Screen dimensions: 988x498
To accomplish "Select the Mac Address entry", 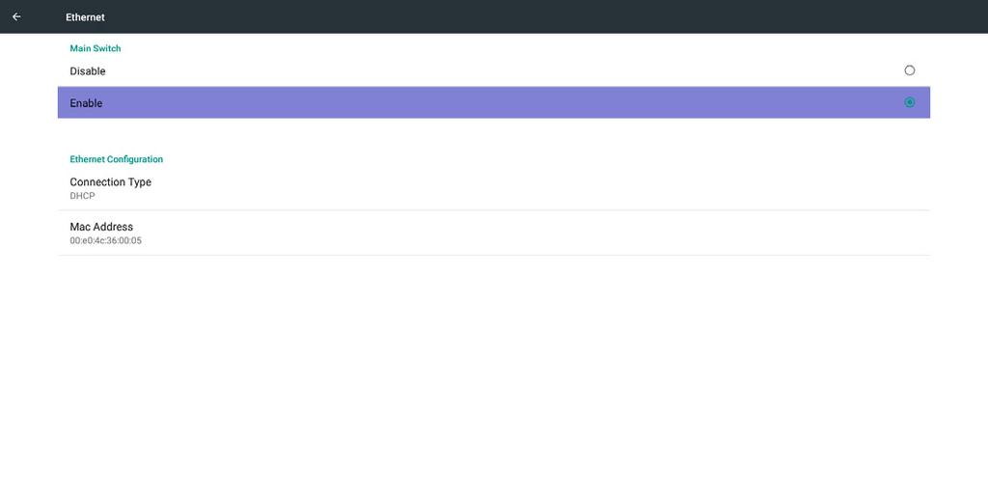I will (493, 233).
